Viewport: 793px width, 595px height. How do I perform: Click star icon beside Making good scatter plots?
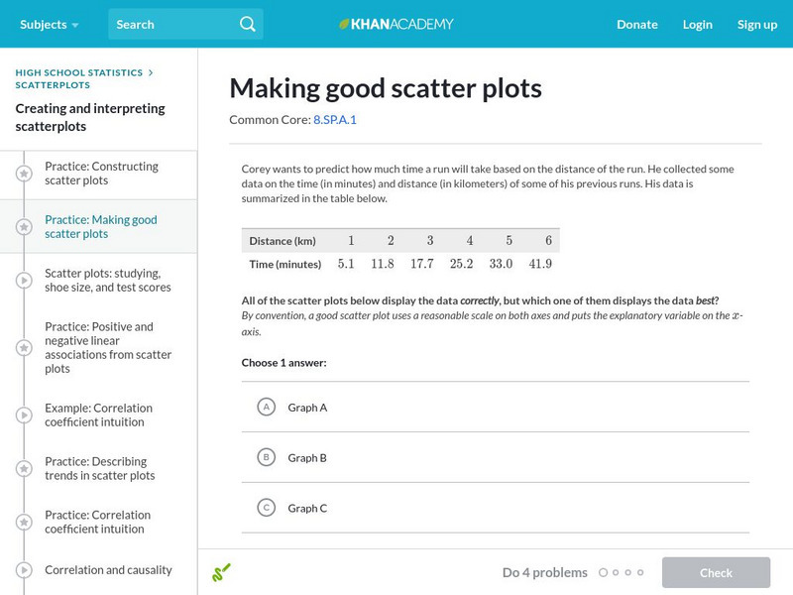(24, 227)
